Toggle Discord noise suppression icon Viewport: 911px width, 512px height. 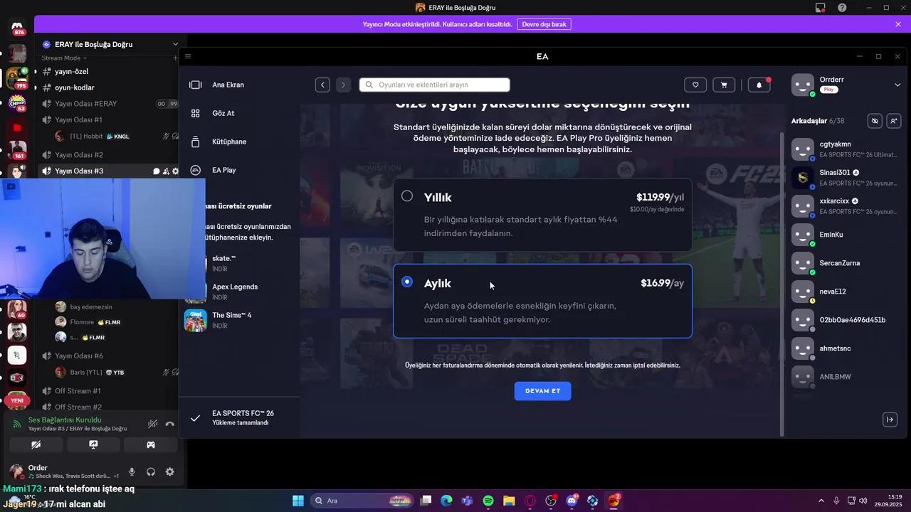click(x=152, y=424)
